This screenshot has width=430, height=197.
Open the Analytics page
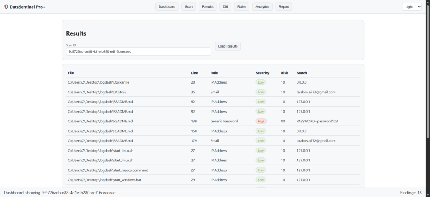click(x=262, y=7)
